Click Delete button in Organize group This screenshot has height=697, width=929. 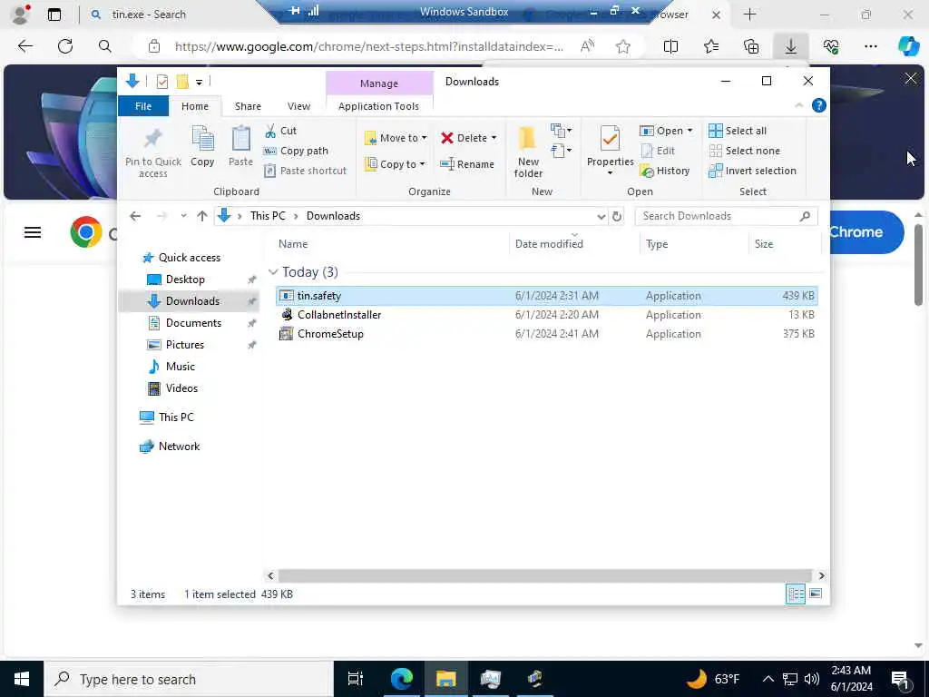pos(464,138)
